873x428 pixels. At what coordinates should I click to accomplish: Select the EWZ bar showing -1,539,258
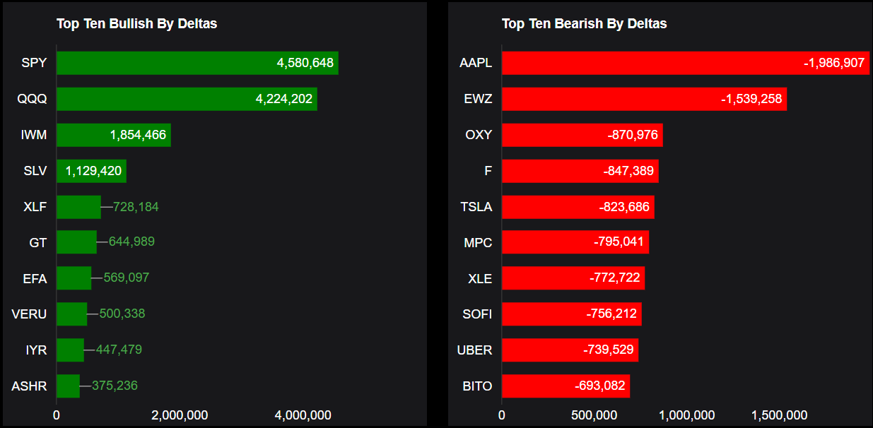coord(644,99)
